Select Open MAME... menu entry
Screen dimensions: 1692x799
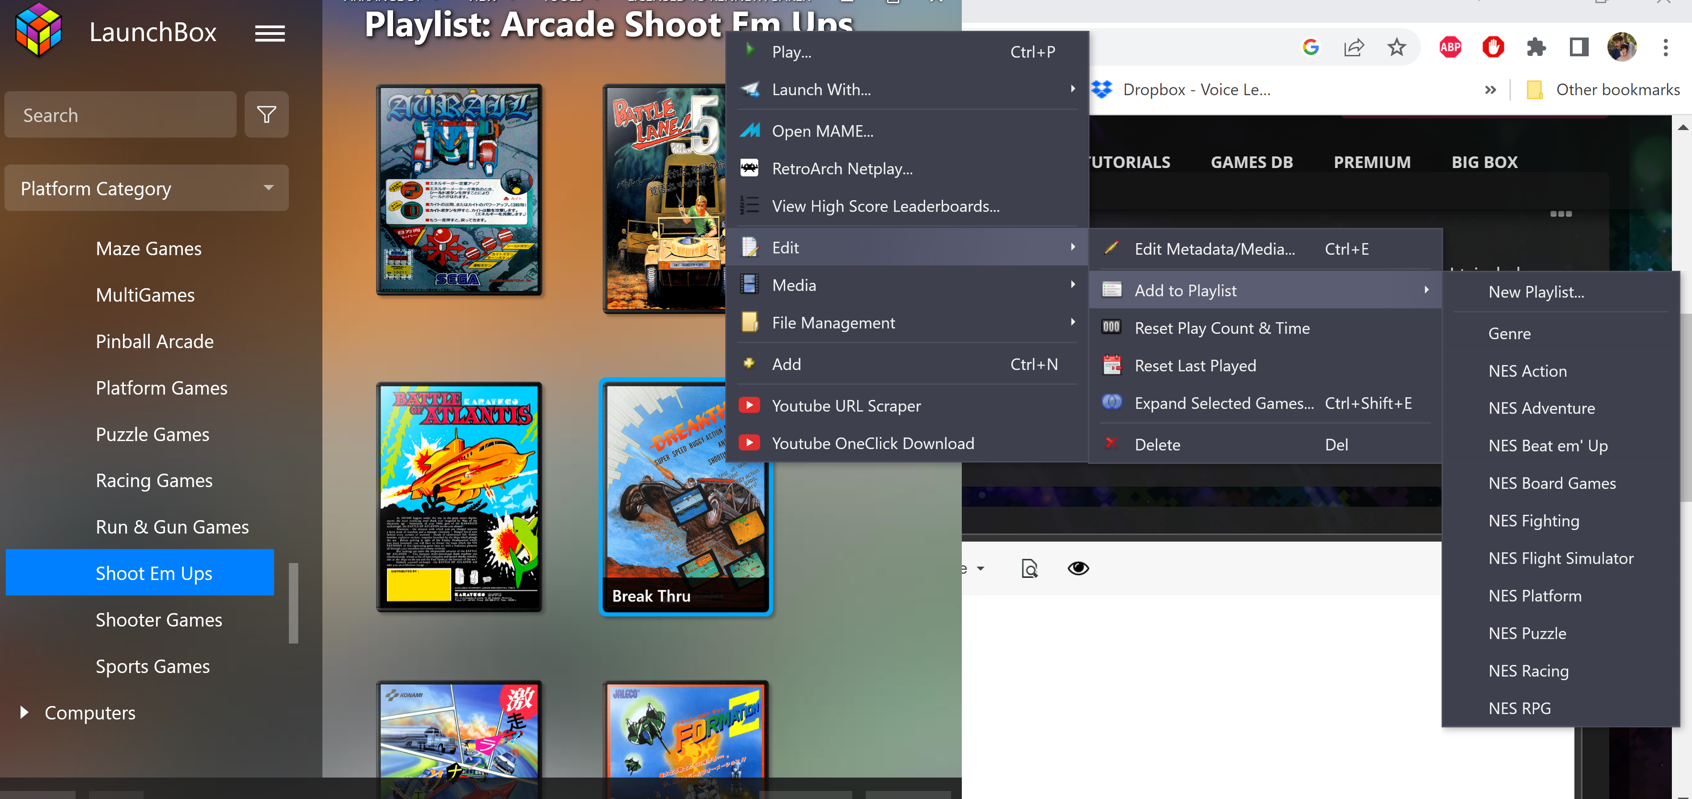(906, 130)
